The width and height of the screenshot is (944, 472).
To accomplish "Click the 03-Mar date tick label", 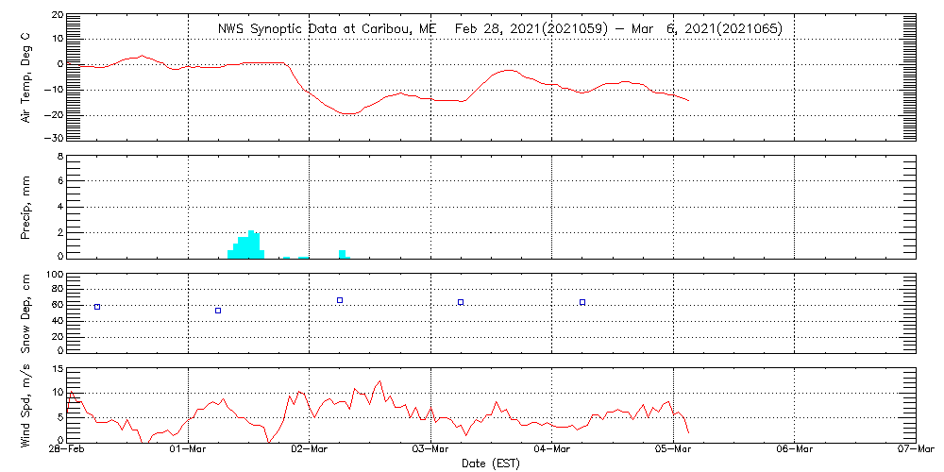I will click(x=430, y=451).
